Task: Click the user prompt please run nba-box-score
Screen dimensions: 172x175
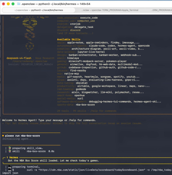Action: tap(22, 136)
